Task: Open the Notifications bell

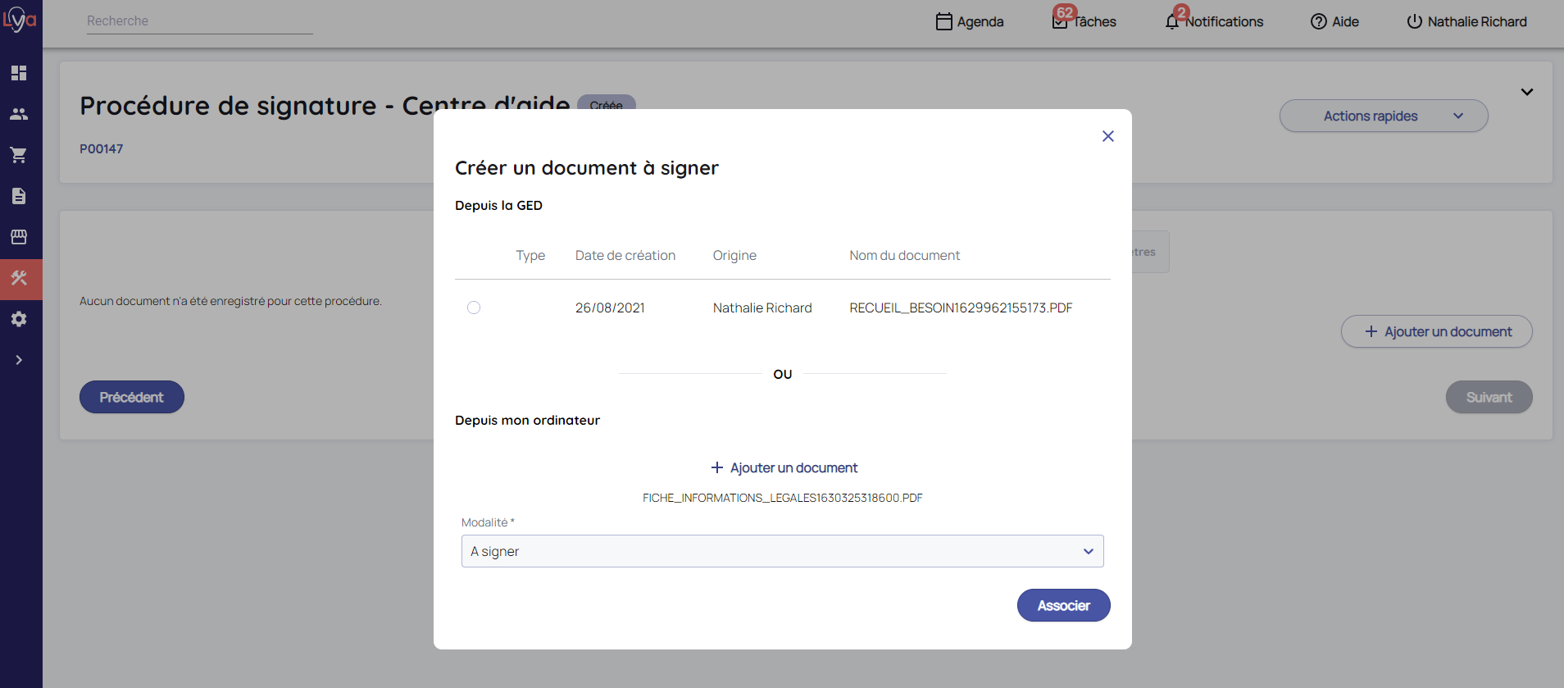Action: pos(1214,21)
